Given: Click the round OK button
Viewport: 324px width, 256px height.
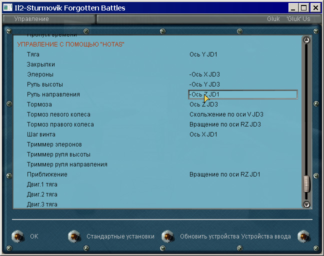Looking at the screenshot, I should click(x=18, y=236).
